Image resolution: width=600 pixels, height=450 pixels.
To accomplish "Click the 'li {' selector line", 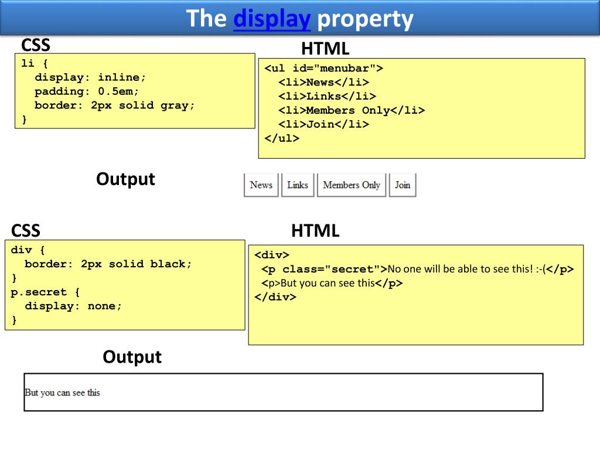I will 35,63.
